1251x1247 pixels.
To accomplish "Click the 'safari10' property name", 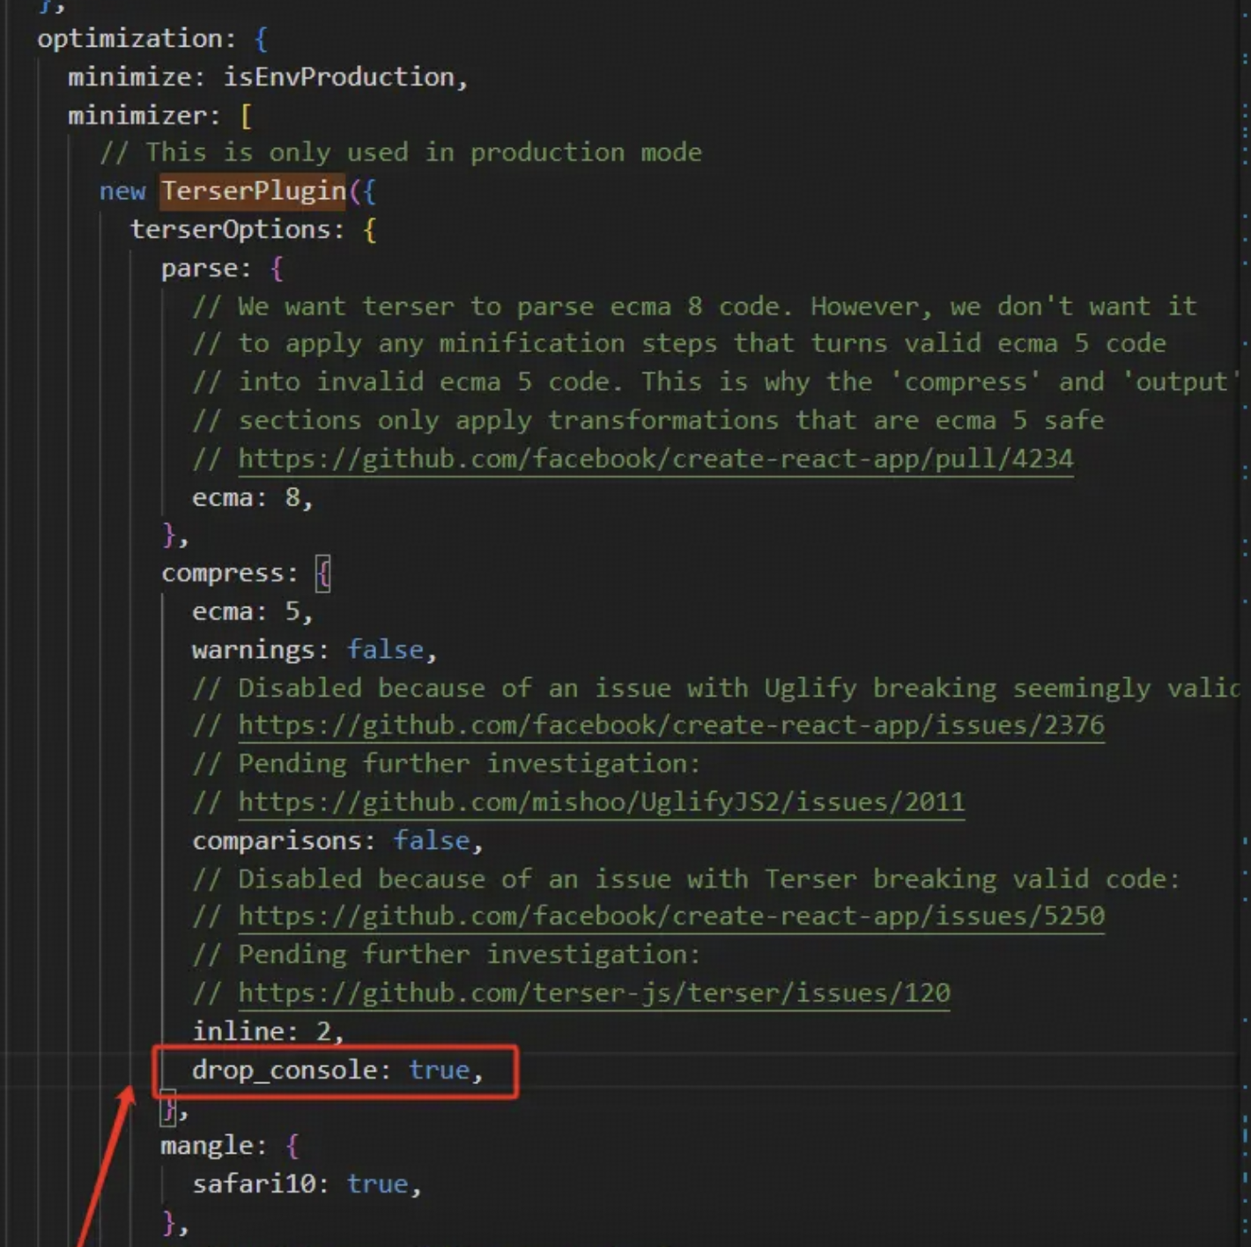I will [254, 1184].
